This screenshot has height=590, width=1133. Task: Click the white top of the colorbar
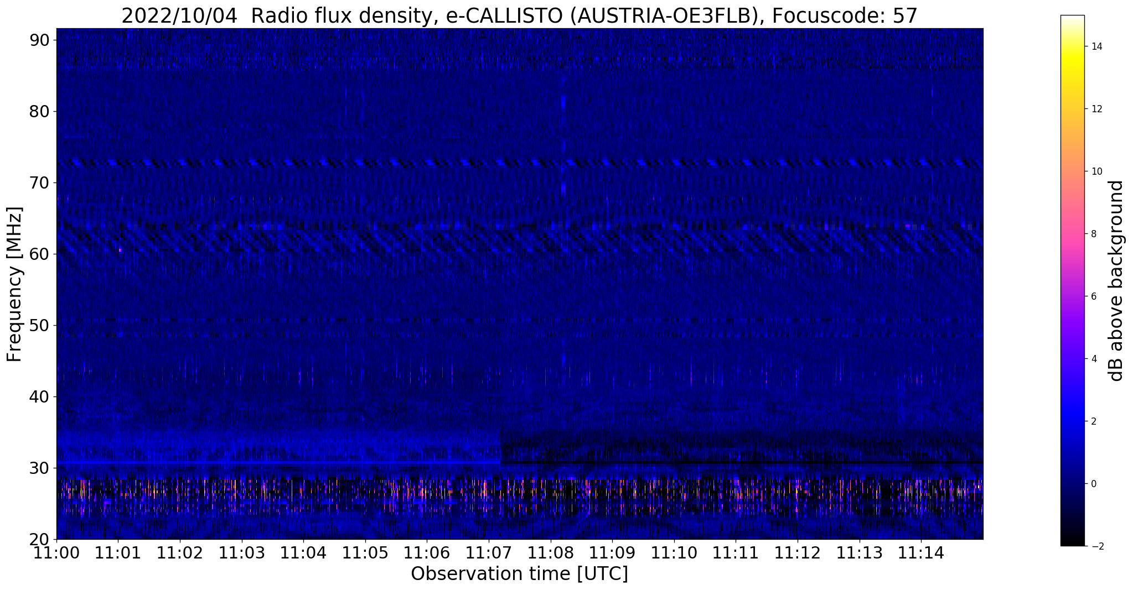(1072, 19)
